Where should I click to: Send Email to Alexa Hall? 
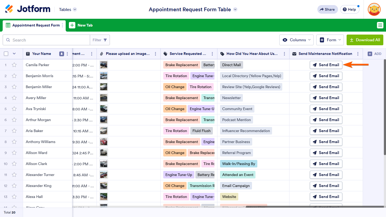pyautogui.click(x=326, y=197)
